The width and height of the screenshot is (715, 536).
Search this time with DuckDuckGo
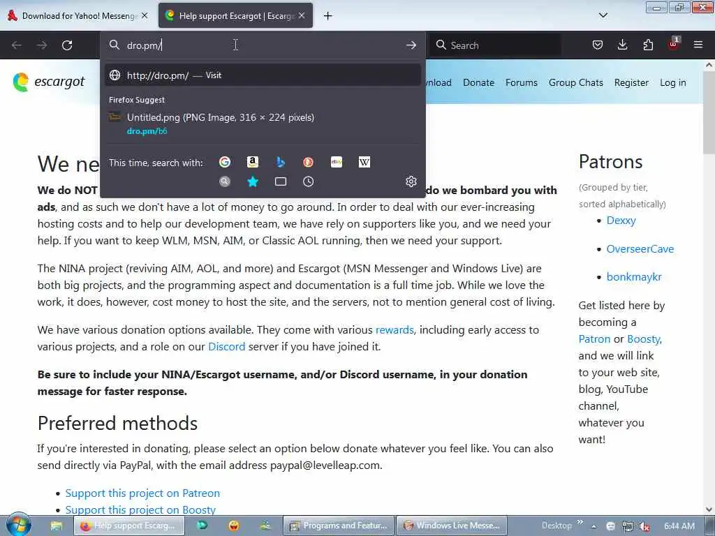click(308, 162)
